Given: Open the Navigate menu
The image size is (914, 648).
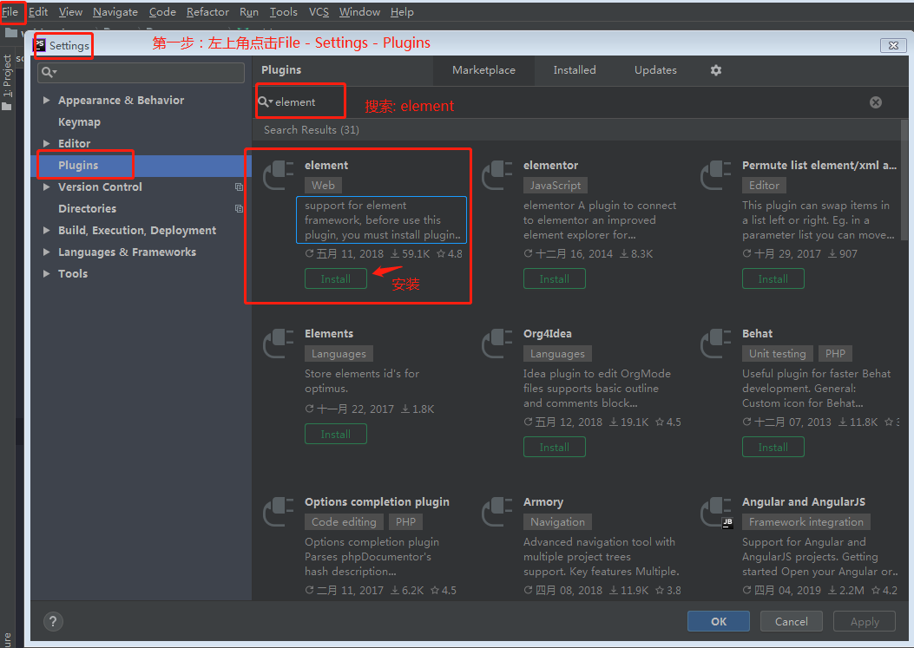Looking at the screenshot, I should (x=115, y=11).
